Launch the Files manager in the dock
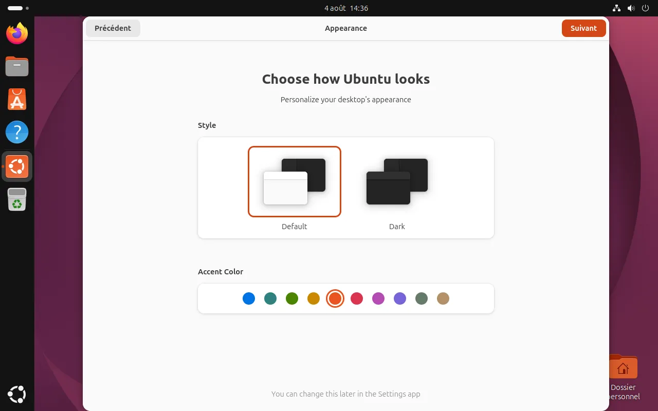The height and width of the screenshot is (411, 658). 17,66
